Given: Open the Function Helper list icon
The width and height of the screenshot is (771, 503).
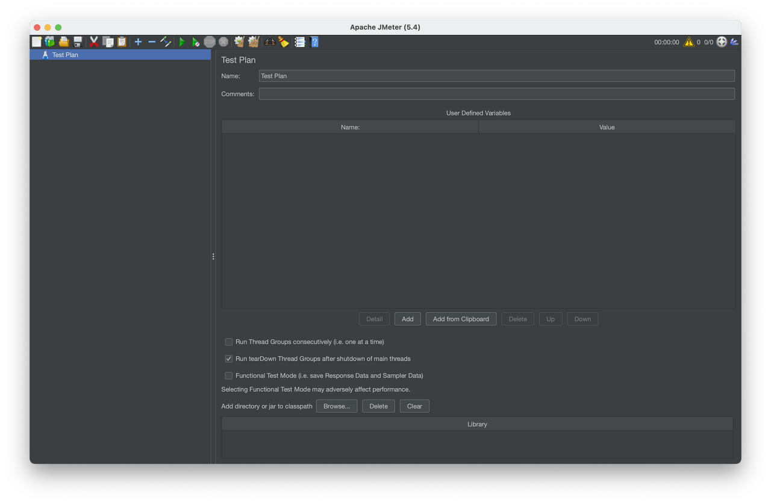Looking at the screenshot, I should tap(299, 42).
